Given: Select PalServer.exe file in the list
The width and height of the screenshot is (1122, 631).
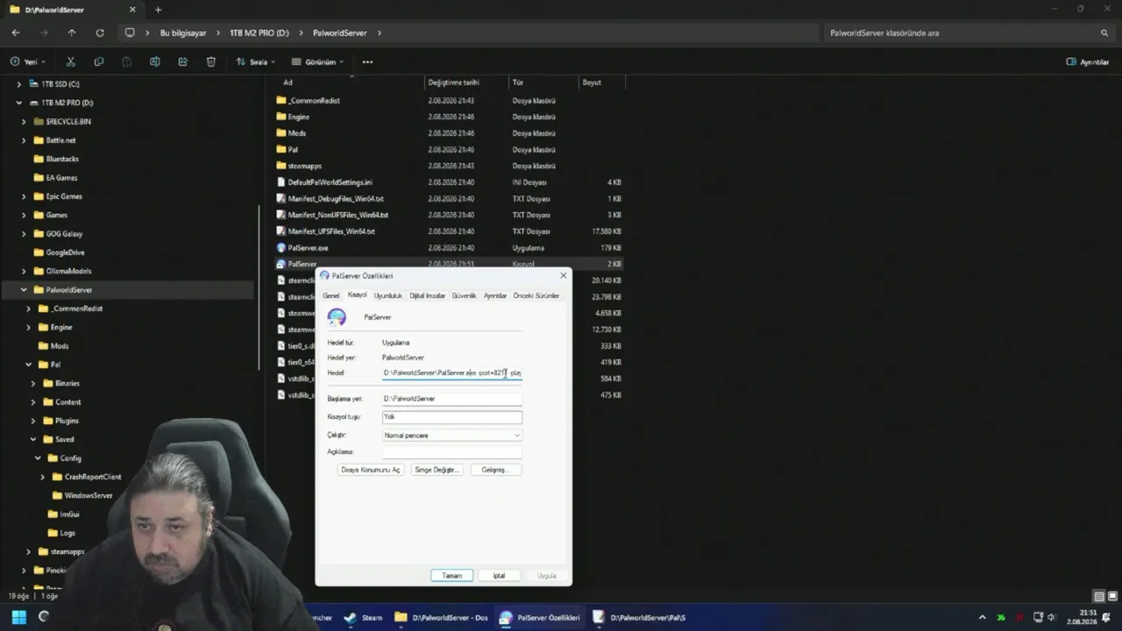Looking at the screenshot, I should point(308,248).
